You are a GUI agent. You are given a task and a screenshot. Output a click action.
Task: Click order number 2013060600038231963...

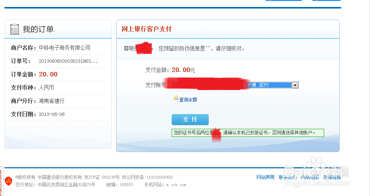[68, 61]
